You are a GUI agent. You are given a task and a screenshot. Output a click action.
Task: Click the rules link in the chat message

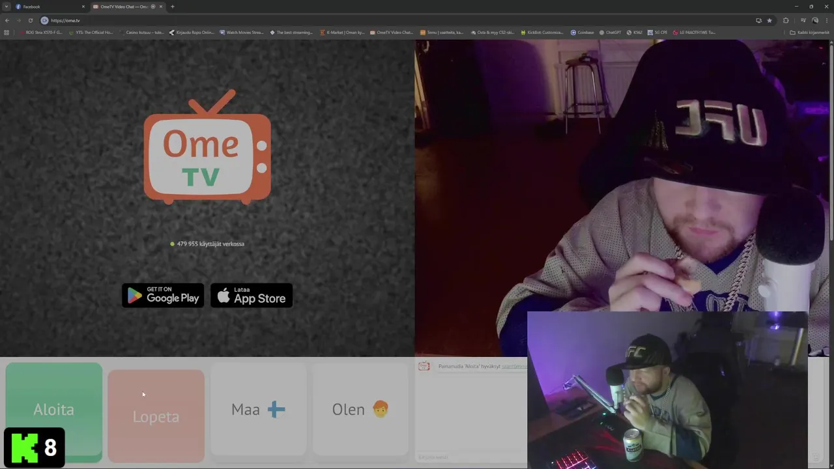pyautogui.click(x=513, y=366)
